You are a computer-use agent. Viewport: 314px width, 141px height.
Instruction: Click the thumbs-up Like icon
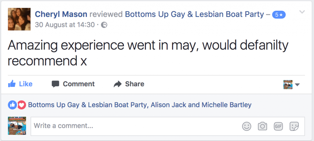click(x=12, y=84)
